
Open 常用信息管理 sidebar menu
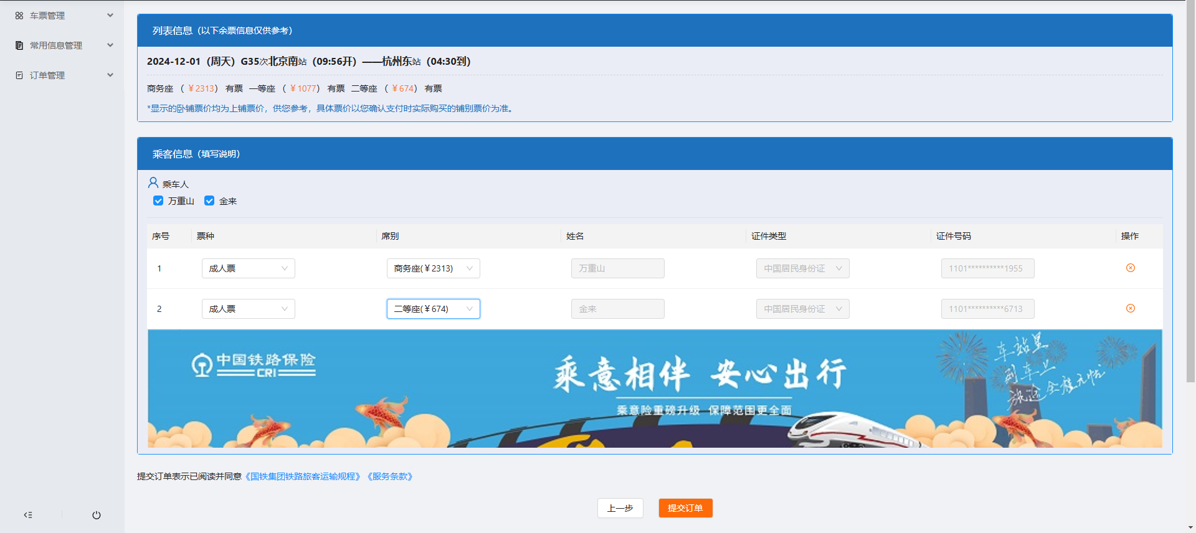tap(62, 45)
